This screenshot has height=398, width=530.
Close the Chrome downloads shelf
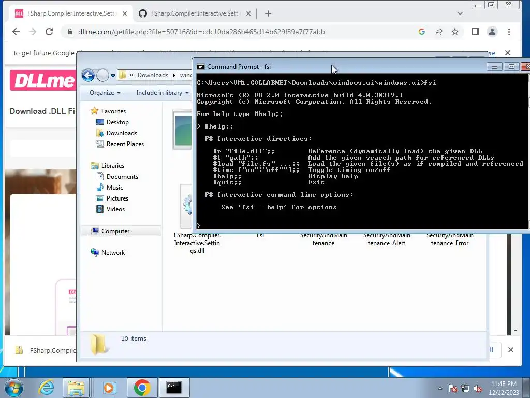point(511,350)
